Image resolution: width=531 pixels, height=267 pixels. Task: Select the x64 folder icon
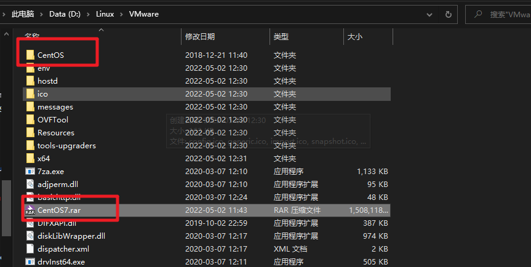30,158
